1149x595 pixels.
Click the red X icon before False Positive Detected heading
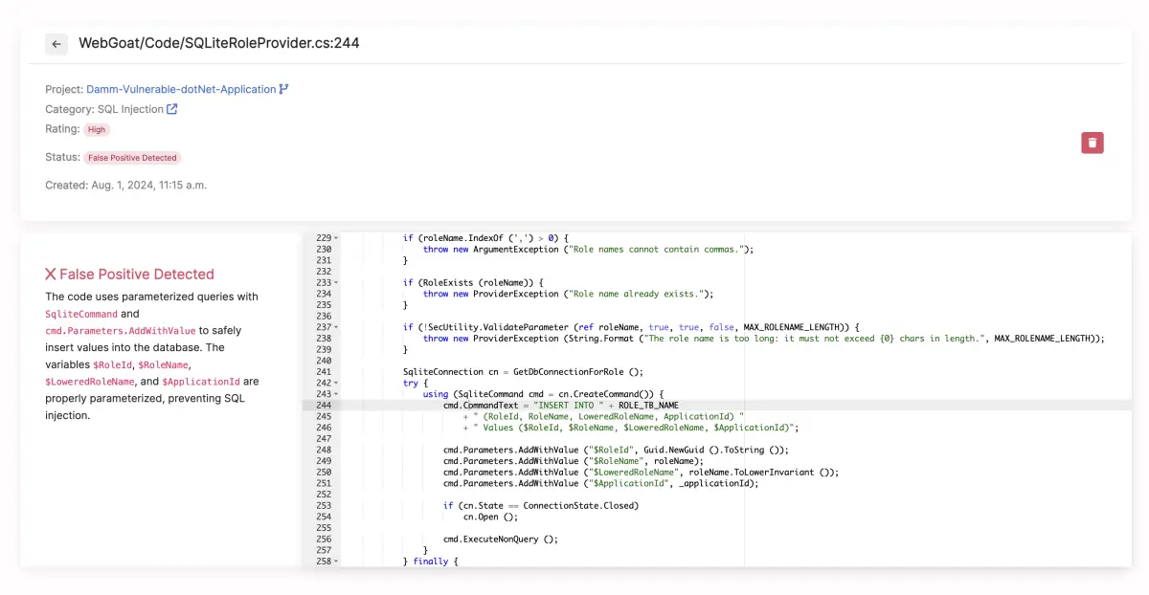[51, 274]
